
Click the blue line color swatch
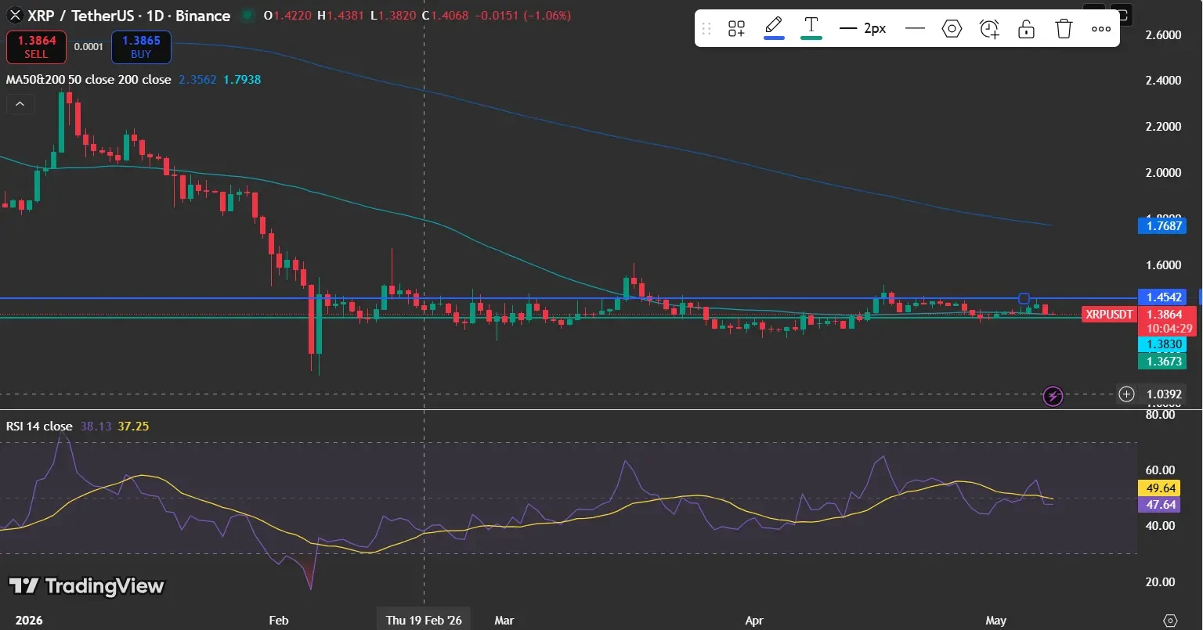coord(774,37)
